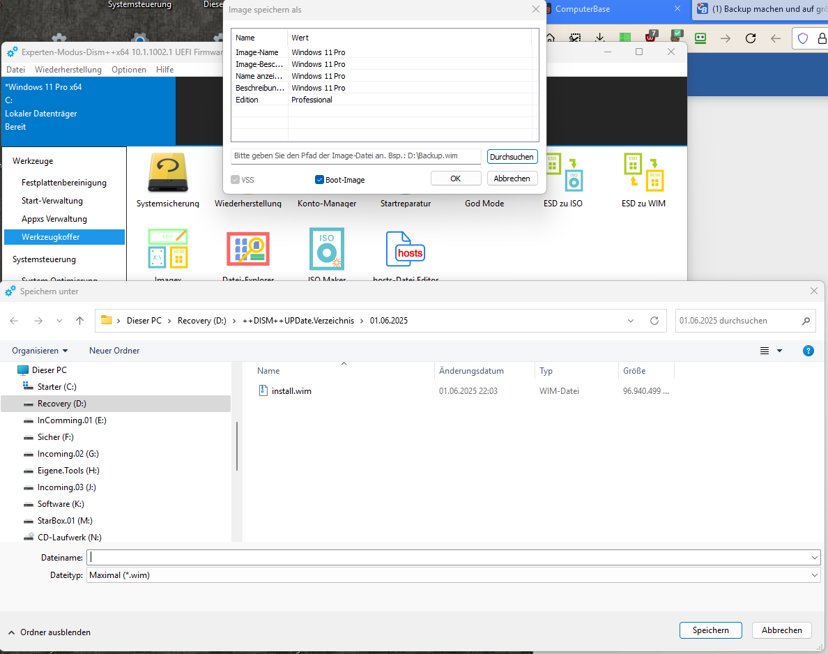
Task: Open the ESD zu ISO tool
Action: pos(563,173)
